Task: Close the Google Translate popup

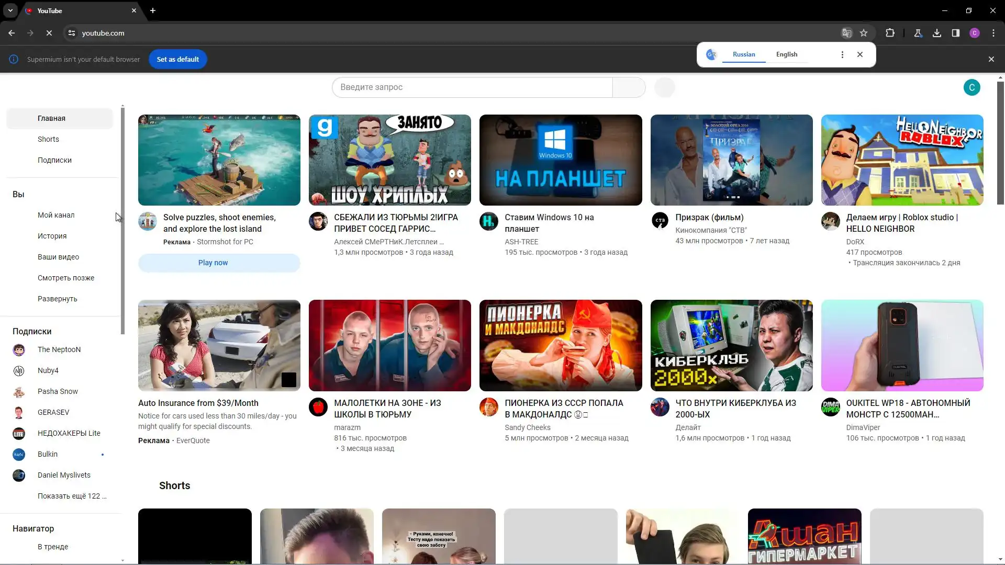Action: click(x=859, y=54)
